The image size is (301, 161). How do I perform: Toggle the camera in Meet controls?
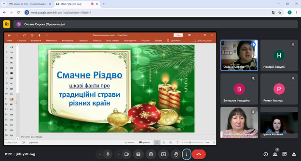[x=127, y=154]
